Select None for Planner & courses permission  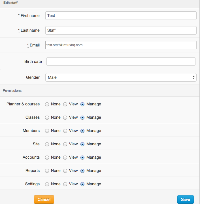47,104
